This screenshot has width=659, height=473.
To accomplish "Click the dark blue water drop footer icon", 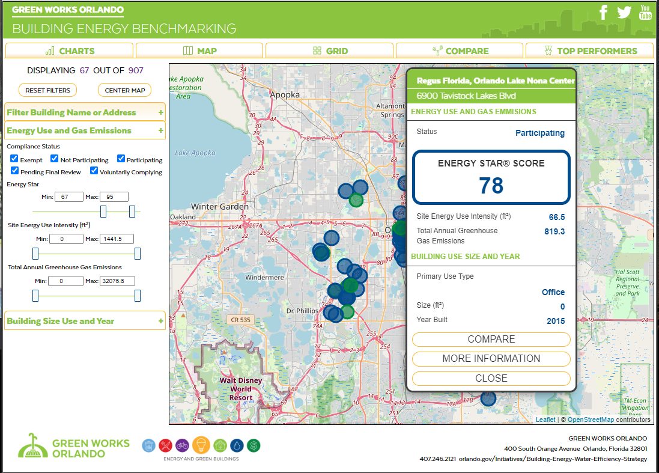I will point(237,445).
